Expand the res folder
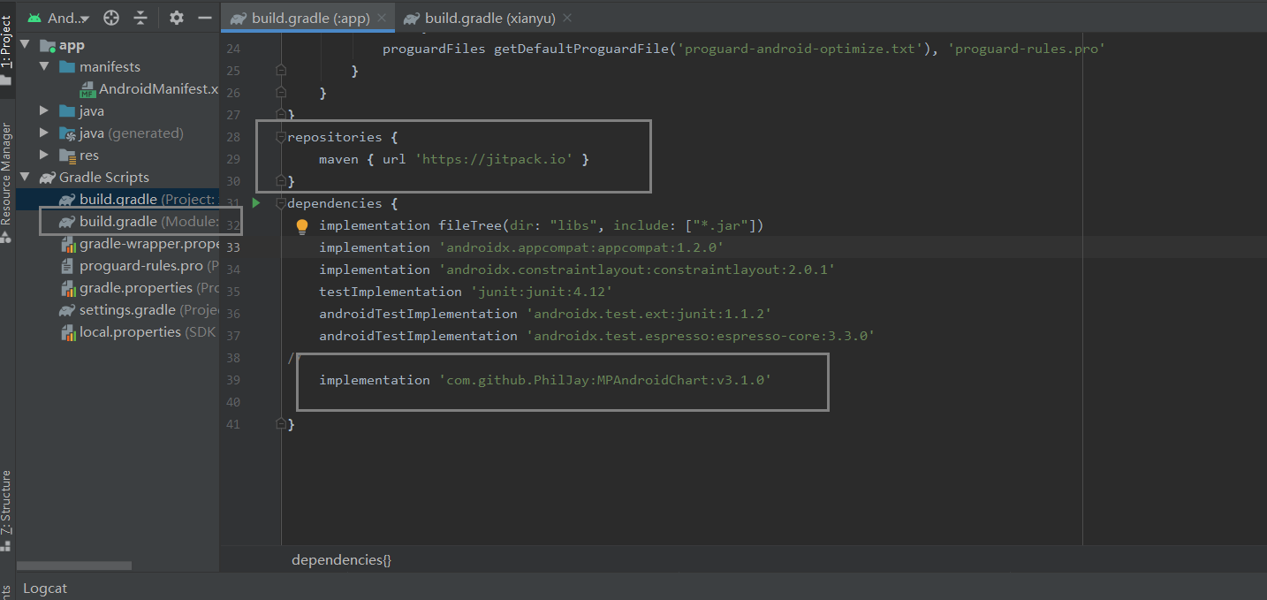 click(44, 156)
